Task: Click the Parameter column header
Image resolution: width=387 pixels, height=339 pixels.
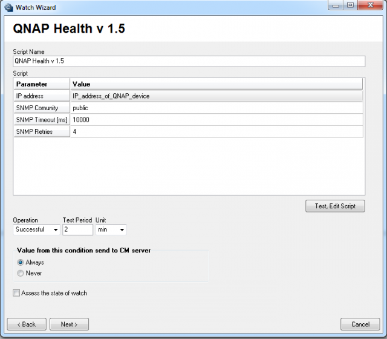Action: [x=42, y=84]
